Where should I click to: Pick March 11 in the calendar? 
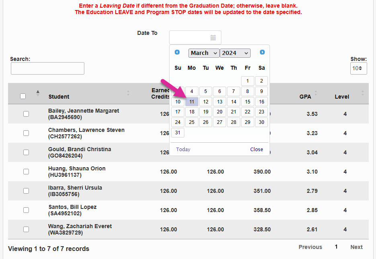(x=192, y=102)
